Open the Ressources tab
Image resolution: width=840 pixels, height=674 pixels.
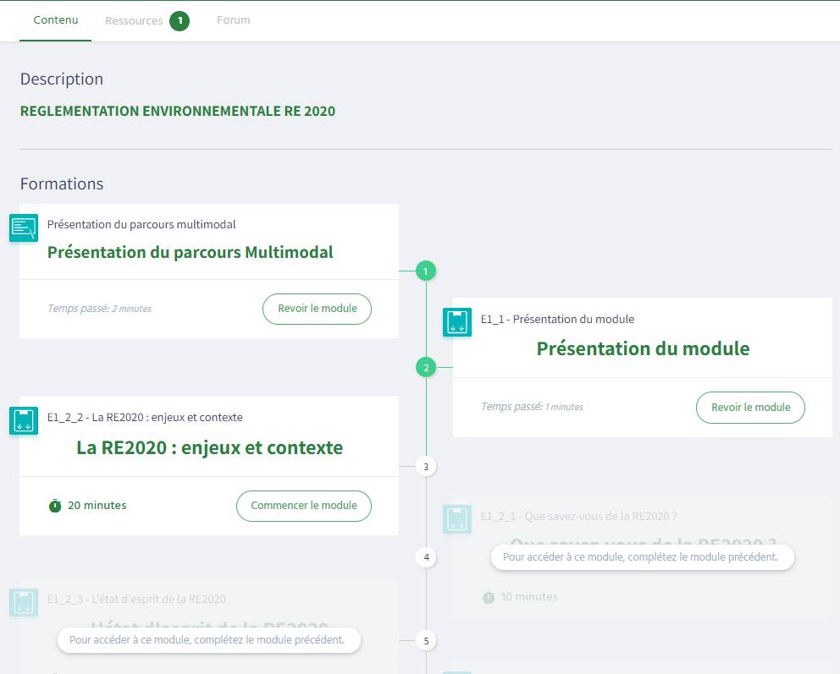coord(134,21)
